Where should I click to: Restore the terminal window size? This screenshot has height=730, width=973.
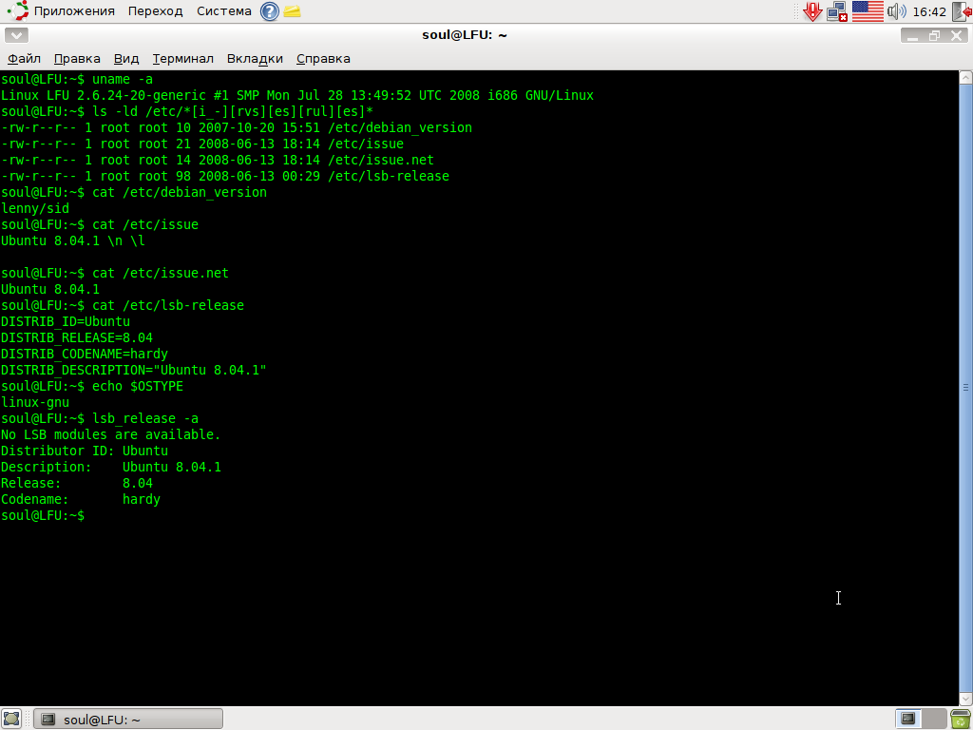click(934, 36)
